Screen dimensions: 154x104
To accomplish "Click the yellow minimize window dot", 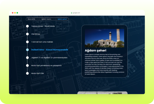I will tap(15, 13).
